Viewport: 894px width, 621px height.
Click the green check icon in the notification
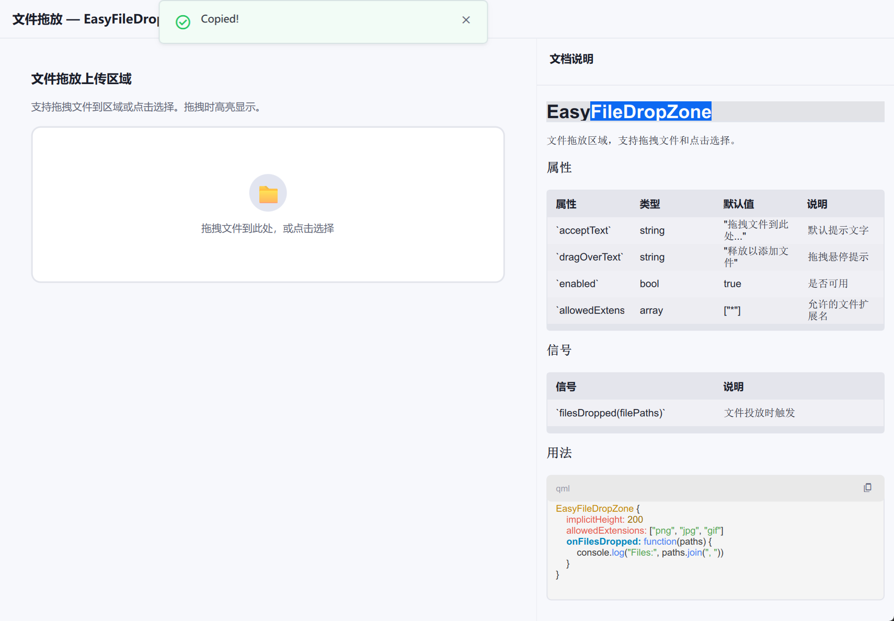coord(183,22)
